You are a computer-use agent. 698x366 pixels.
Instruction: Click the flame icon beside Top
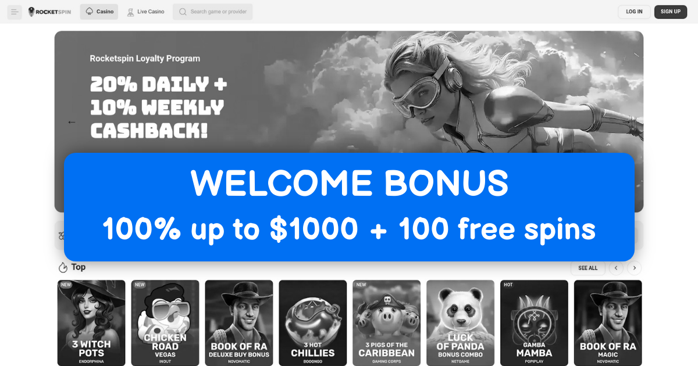[63, 267]
